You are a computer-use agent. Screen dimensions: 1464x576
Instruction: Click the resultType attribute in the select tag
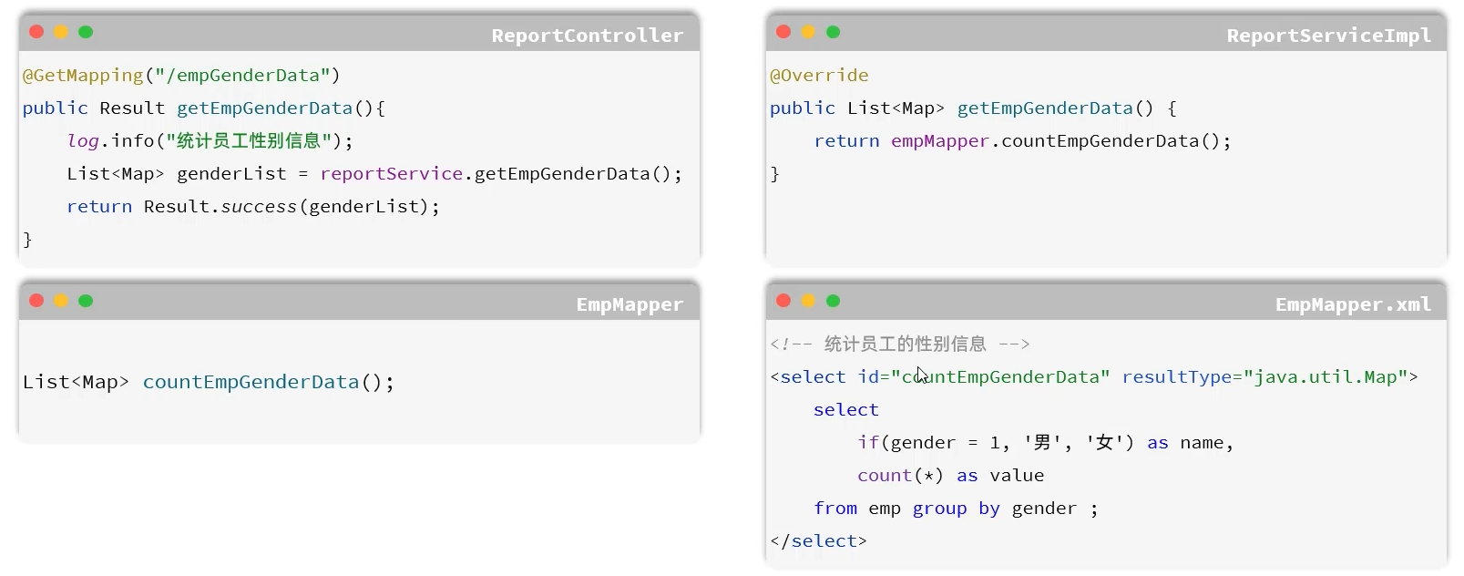pos(1176,377)
